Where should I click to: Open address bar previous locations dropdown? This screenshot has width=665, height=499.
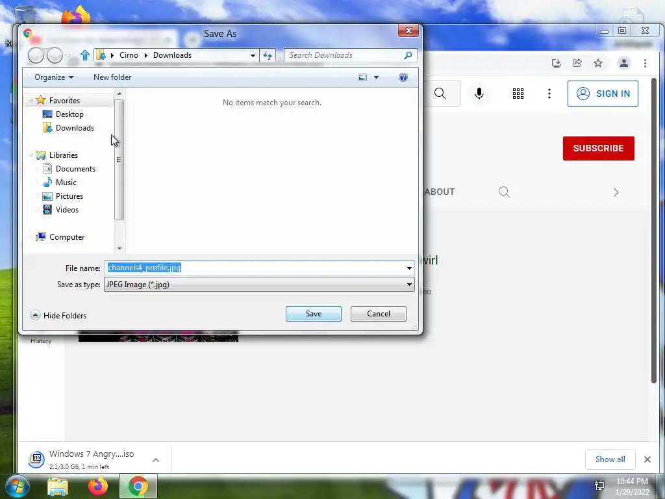(x=253, y=55)
